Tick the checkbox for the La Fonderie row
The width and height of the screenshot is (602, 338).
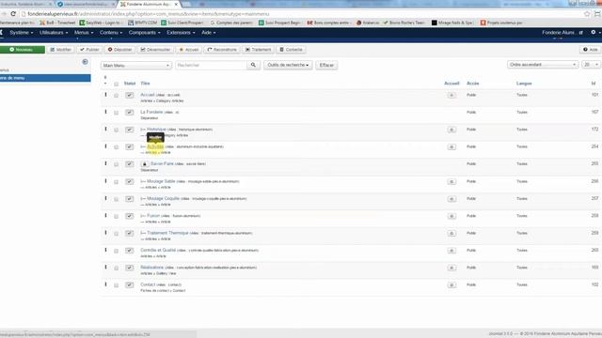coord(117,113)
